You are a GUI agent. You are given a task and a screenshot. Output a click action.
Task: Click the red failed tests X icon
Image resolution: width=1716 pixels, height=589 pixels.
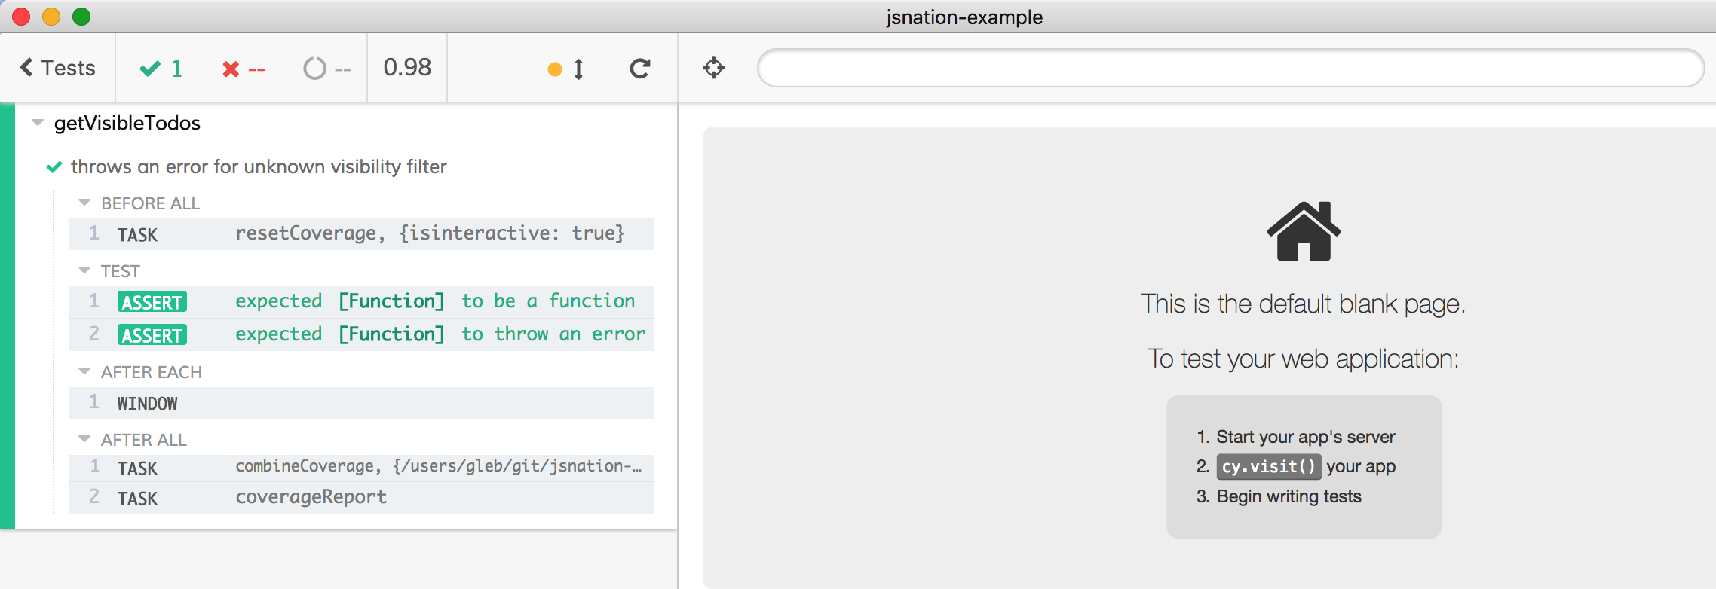click(231, 69)
